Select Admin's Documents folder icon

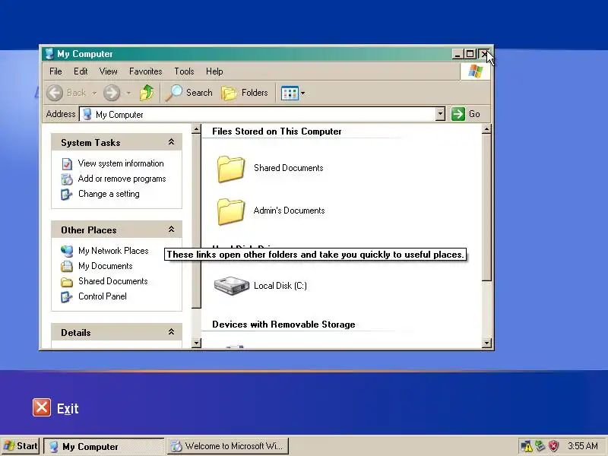[231, 211]
